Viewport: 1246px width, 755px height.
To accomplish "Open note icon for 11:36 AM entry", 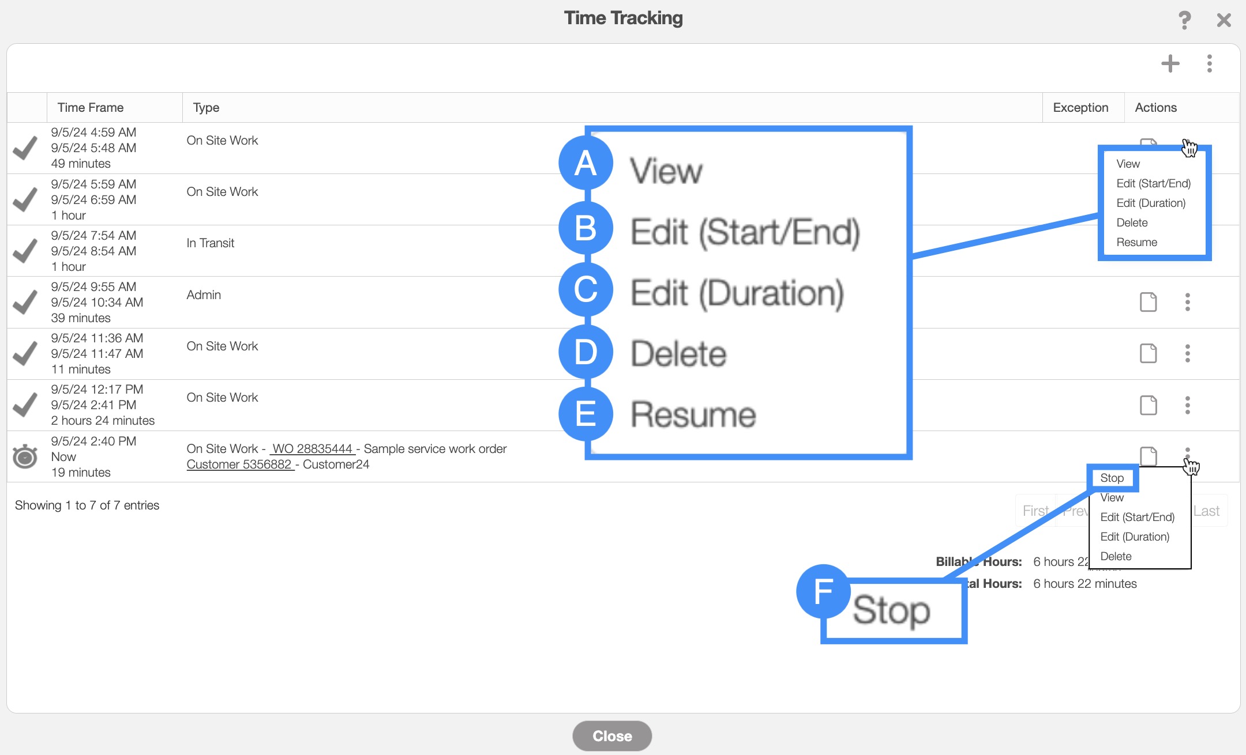I will (x=1148, y=353).
